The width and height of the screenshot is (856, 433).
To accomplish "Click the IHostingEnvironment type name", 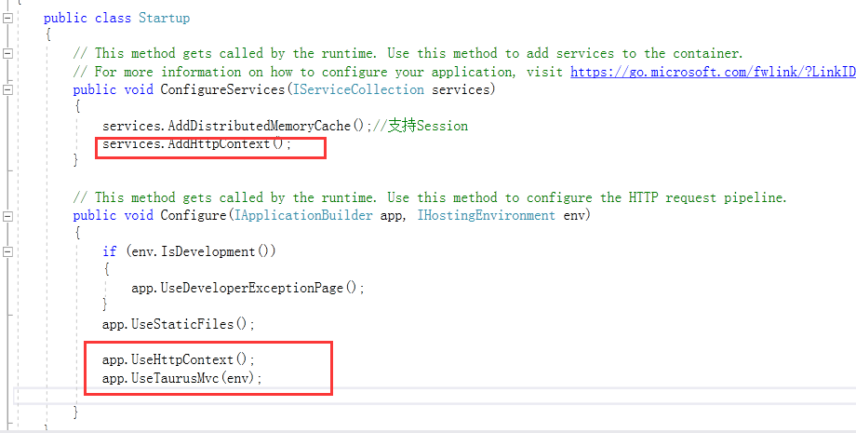I will pos(487,216).
